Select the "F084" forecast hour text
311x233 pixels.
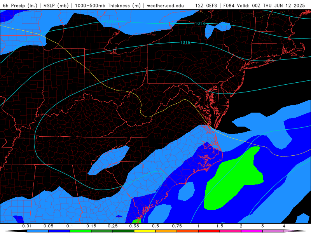click(x=229, y=5)
